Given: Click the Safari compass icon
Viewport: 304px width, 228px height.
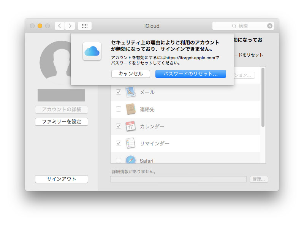Looking at the screenshot, I should pos(130,160).
